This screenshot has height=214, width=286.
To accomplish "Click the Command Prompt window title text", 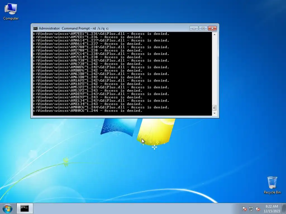I will (x=74, y=28).
